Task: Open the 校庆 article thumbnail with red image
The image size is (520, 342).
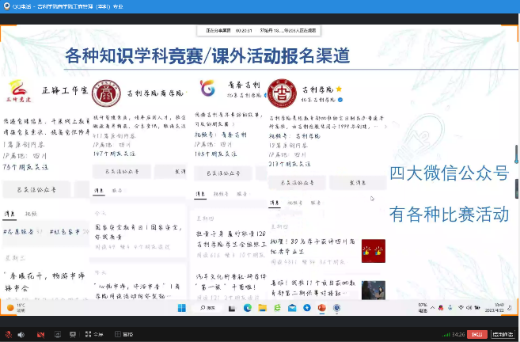Action: [373, 250]
